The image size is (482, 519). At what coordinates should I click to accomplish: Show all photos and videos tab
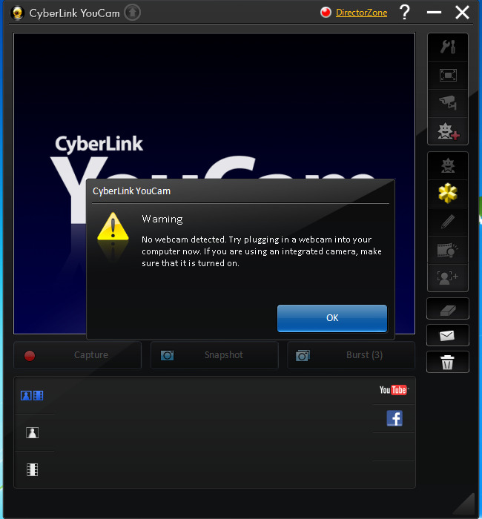click(x=32, y=395)
